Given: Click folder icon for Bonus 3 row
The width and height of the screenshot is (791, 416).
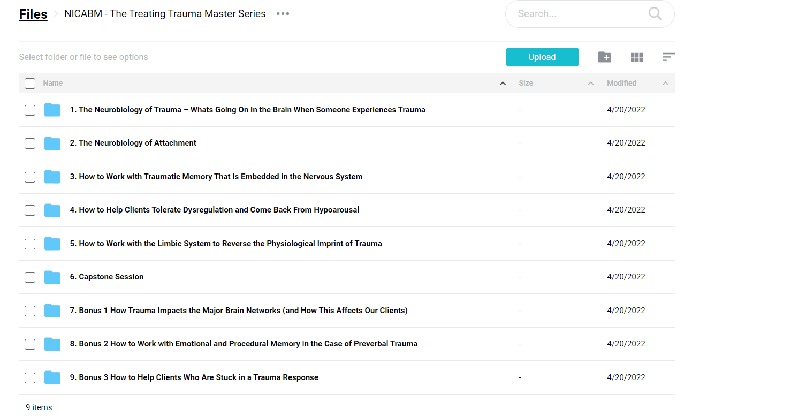Looking at the screenshot, I should [52, 377].
